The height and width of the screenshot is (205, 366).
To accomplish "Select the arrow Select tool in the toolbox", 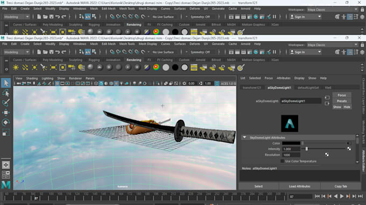I will 6,83.
